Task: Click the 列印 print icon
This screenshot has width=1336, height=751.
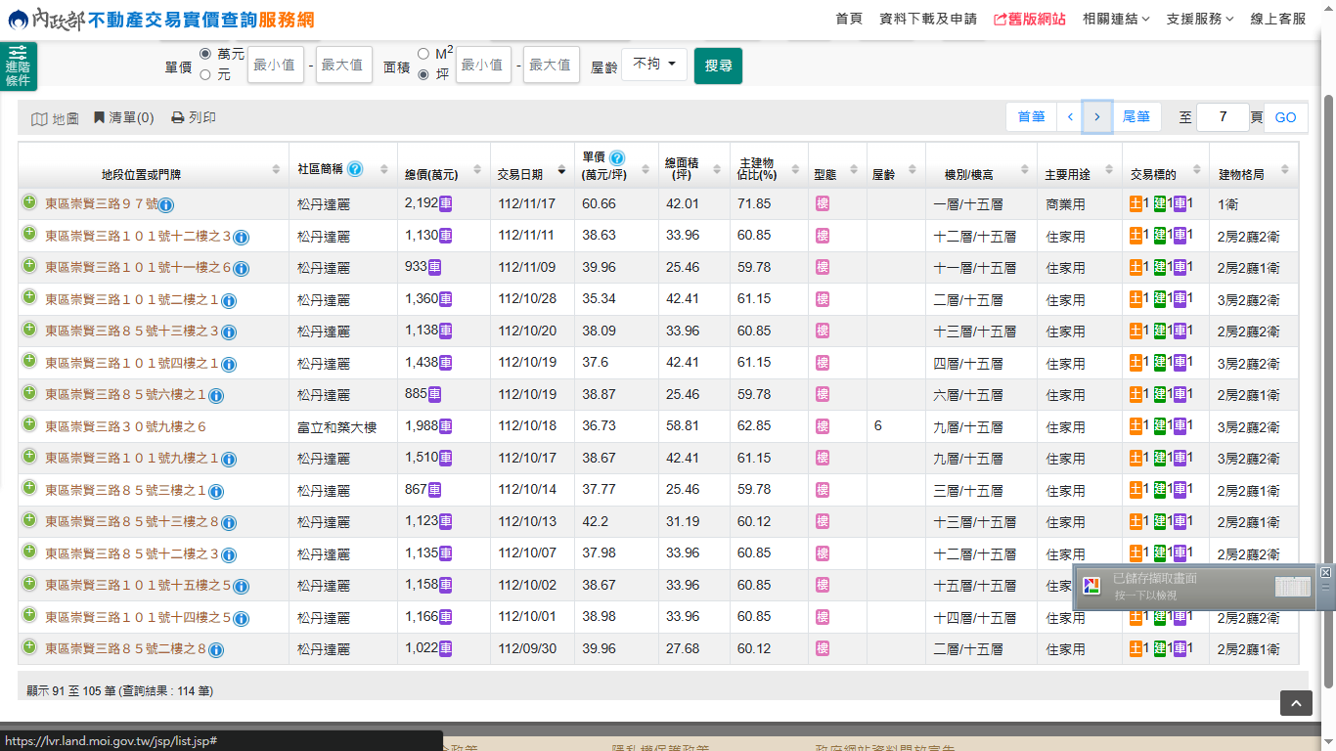Action: coord(178,117)
